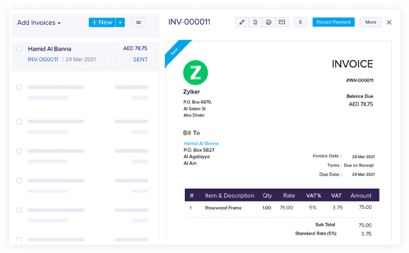
Task: Click the Due Date label
Action: point(331,174)
